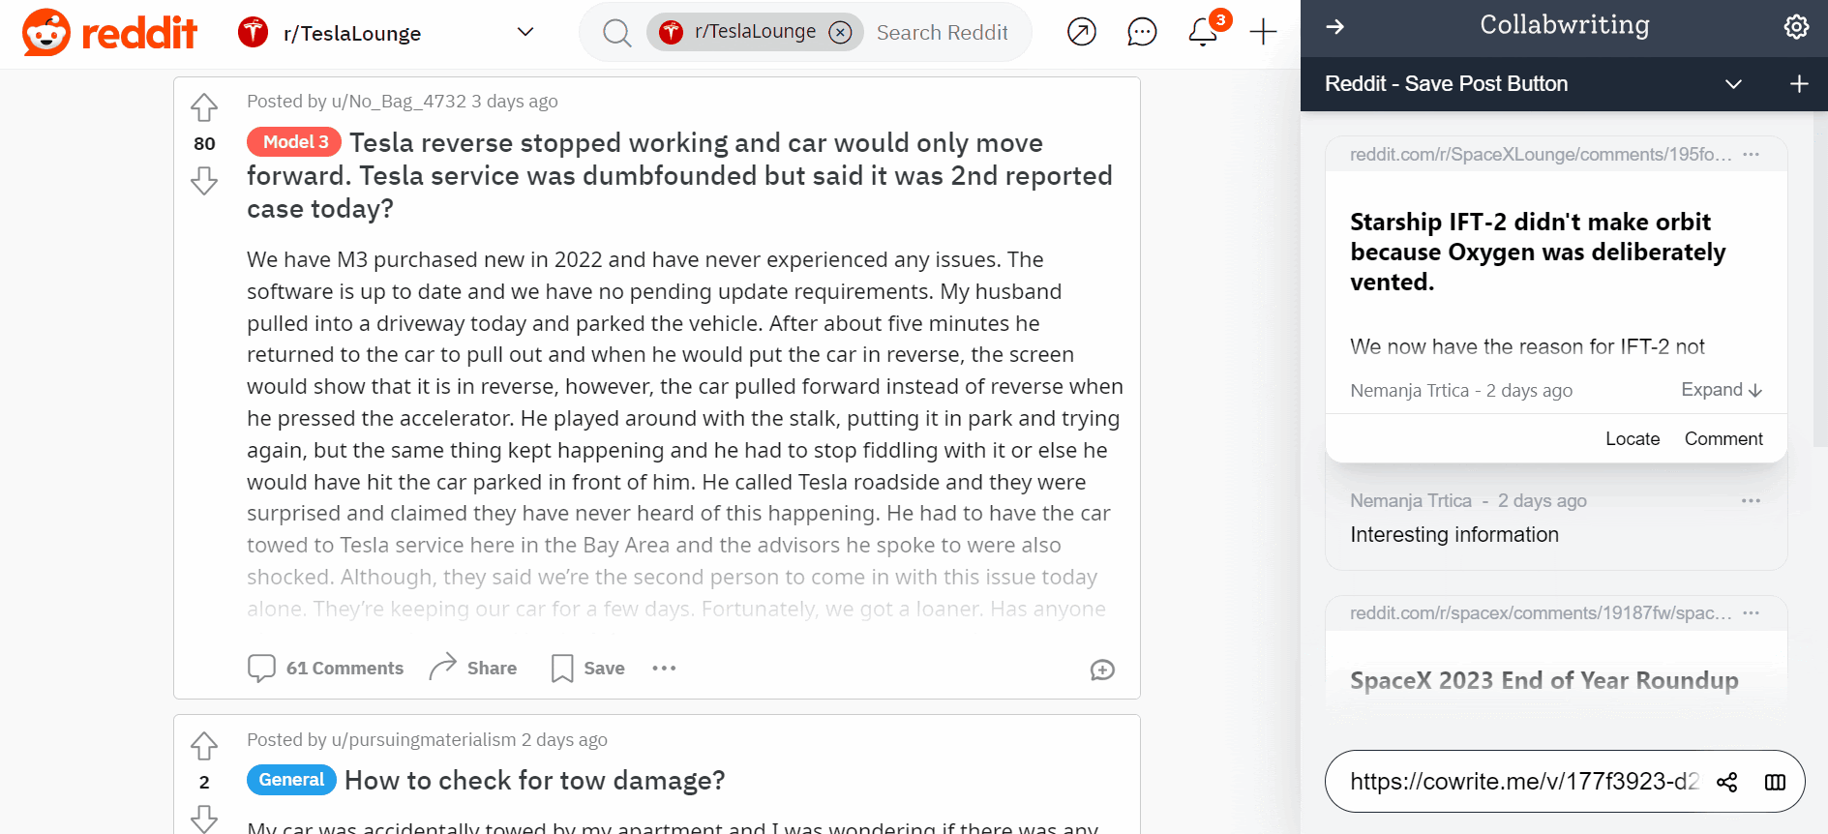Open How to check for tow damage post

[534, 781]
